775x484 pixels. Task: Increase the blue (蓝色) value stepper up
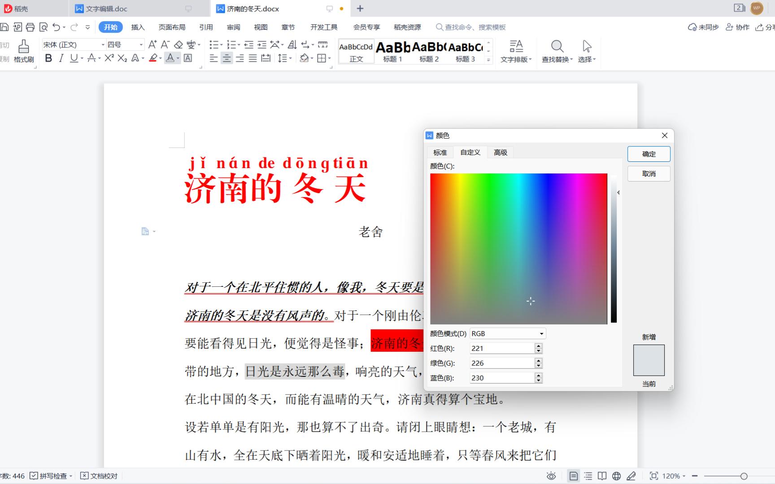point(539,375)
